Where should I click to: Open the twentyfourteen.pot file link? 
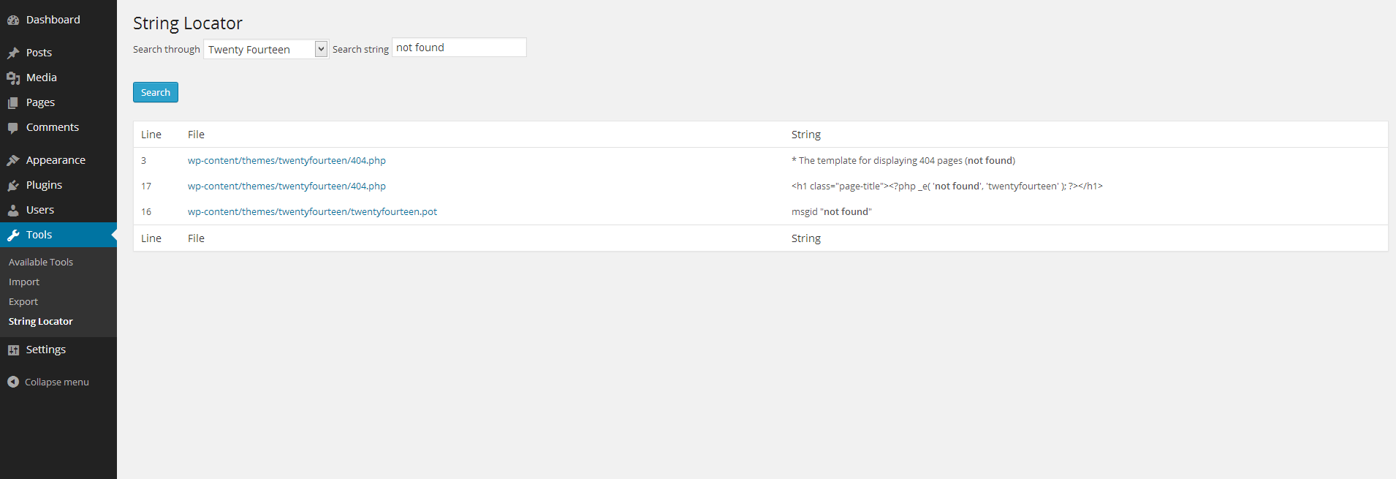(312, 212)
